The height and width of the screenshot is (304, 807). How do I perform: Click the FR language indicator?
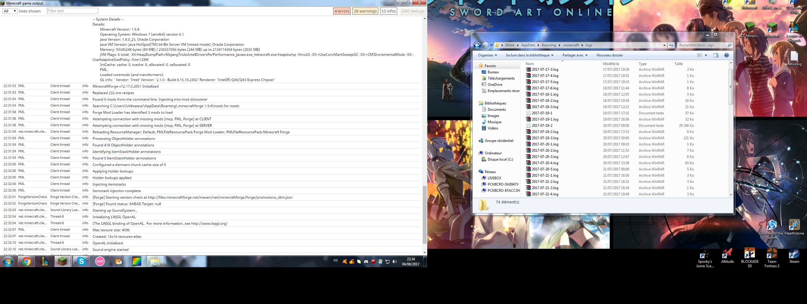(336, 261)
